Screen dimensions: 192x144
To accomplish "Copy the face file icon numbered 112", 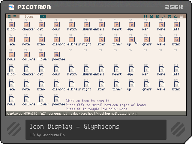I will (12, 84).
